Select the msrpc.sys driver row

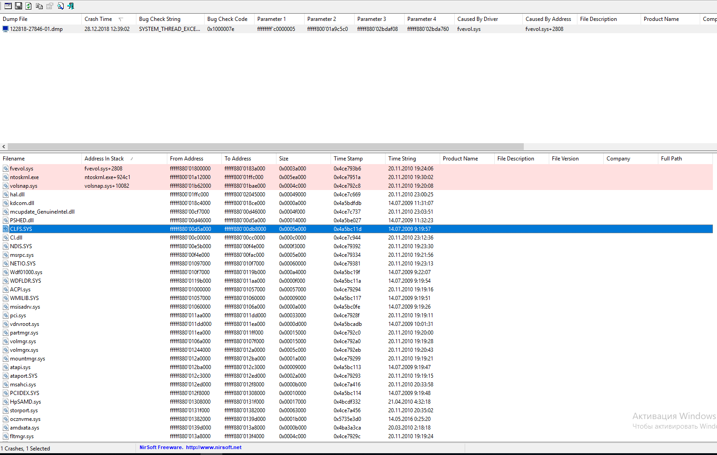(356, 255)
